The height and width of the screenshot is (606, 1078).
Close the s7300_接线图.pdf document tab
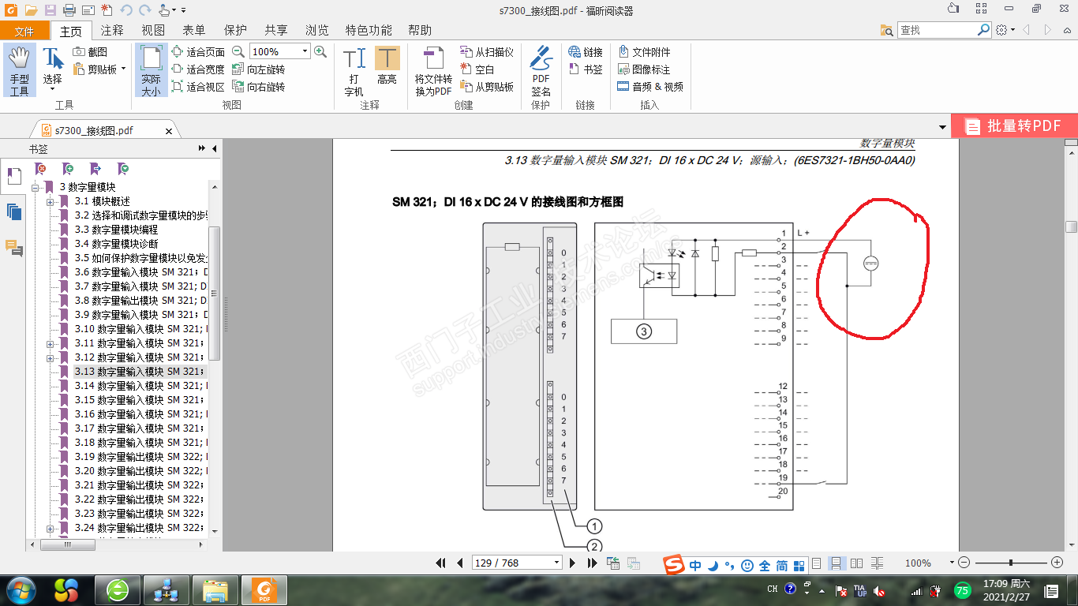click(168, 131)
